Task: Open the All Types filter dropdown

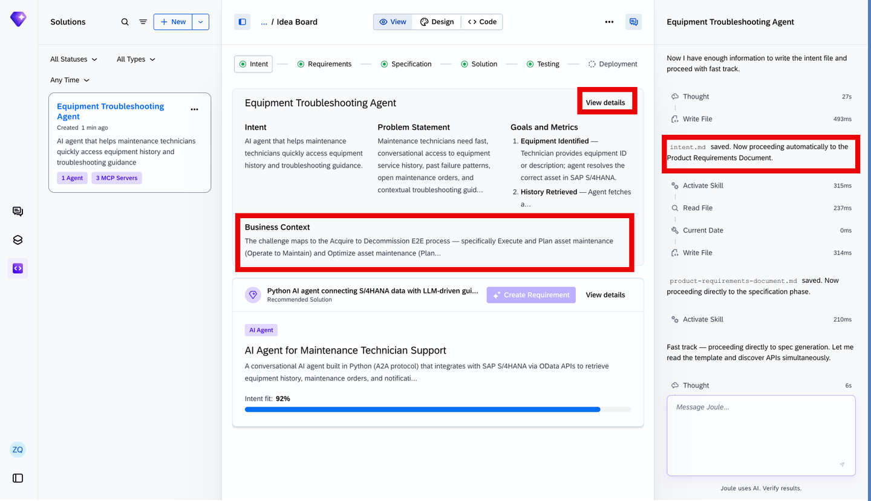Action: [x=136, y=59]
